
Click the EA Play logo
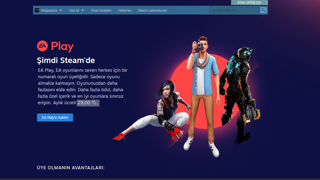[55, 46]
